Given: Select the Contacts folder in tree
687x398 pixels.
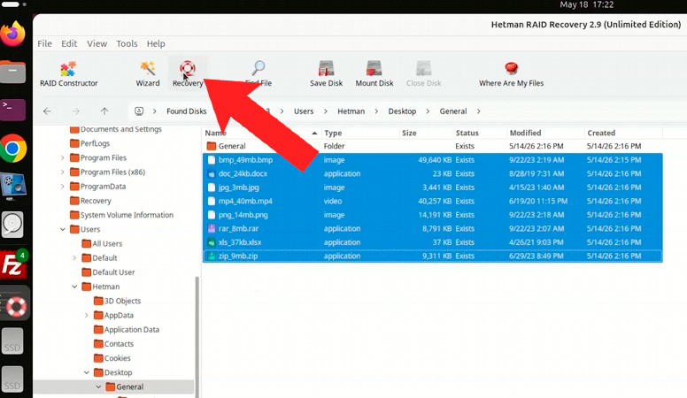Looking at the screenshot, I should tap(113, 344).
